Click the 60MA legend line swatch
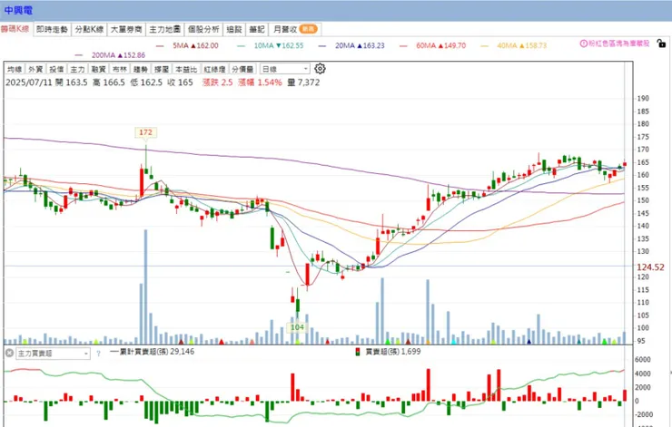 (x=403, y=45)
